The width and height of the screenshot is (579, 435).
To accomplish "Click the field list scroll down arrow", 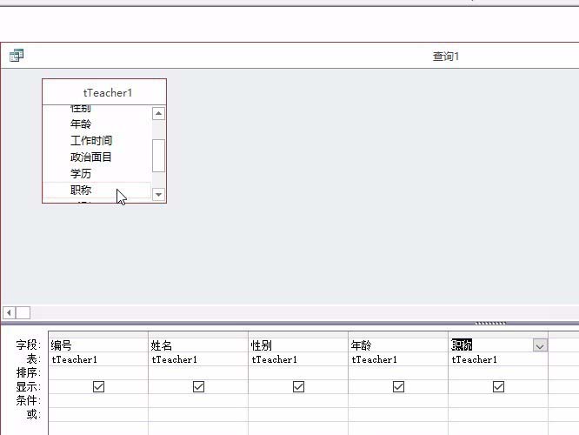I will [x=158, y=194].
